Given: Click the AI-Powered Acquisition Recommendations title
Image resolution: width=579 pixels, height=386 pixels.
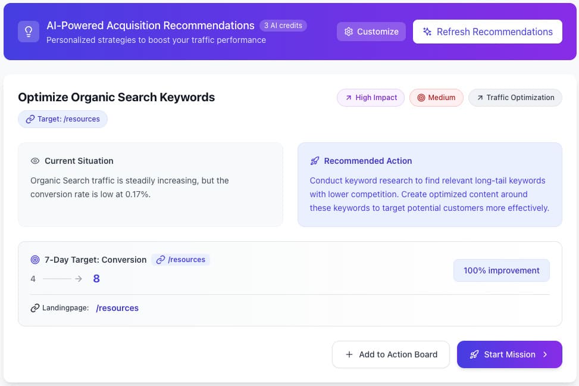Looking at the screenshot, I should point(151,26).
